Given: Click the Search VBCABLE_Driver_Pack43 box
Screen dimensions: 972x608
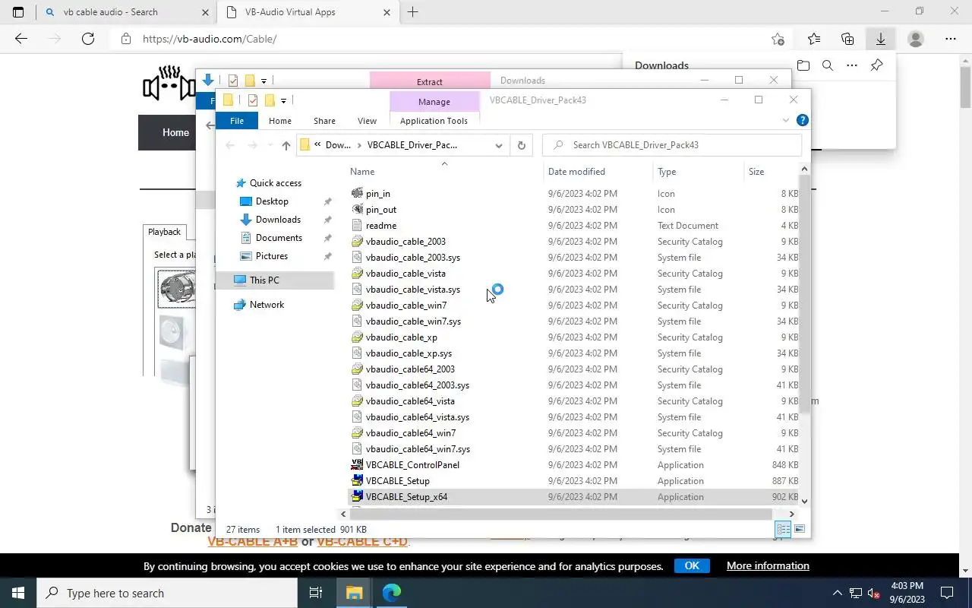Looking at the screenshot, I should coord(672,145).
